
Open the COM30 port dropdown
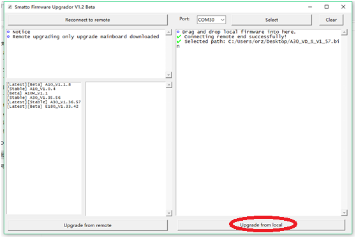[211, 20]
